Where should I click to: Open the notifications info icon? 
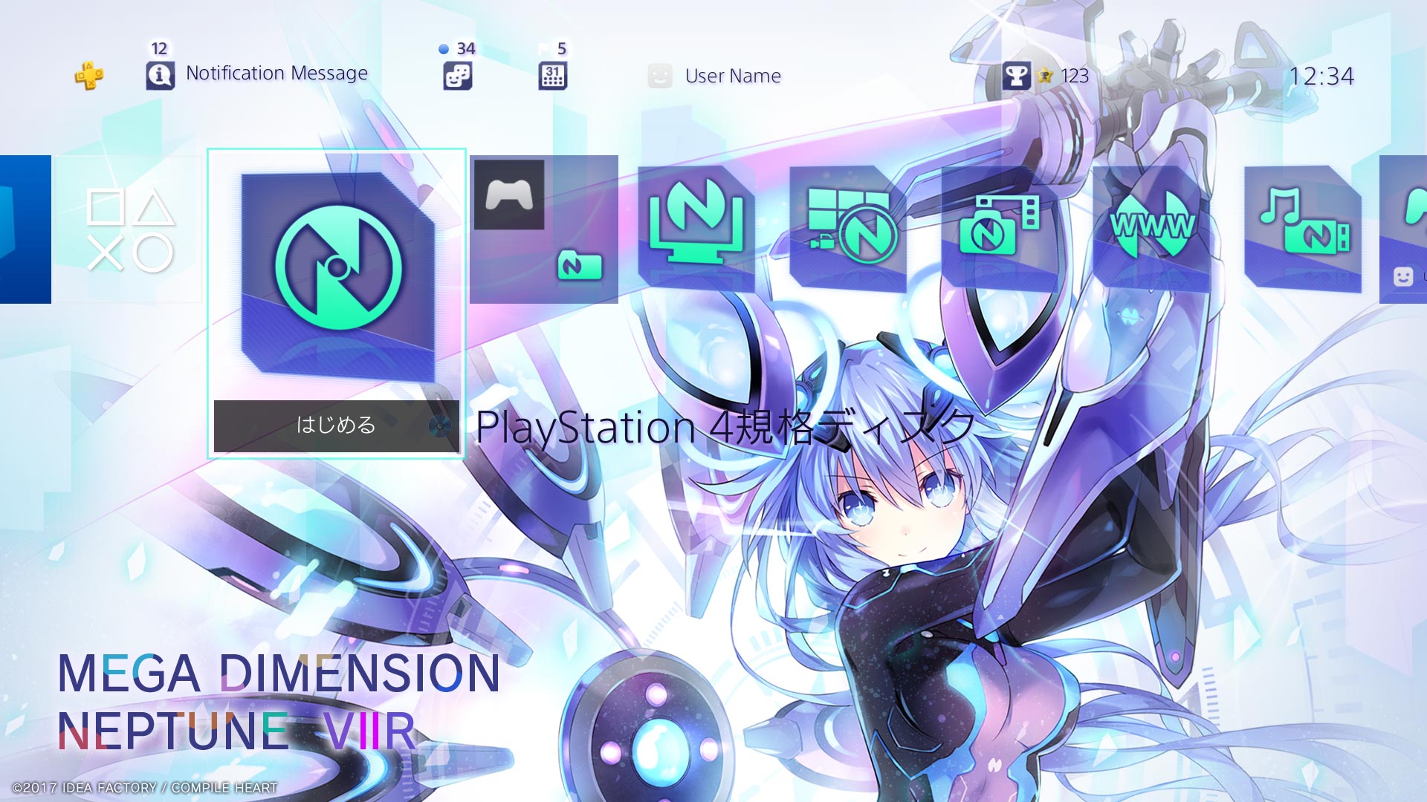161,75
